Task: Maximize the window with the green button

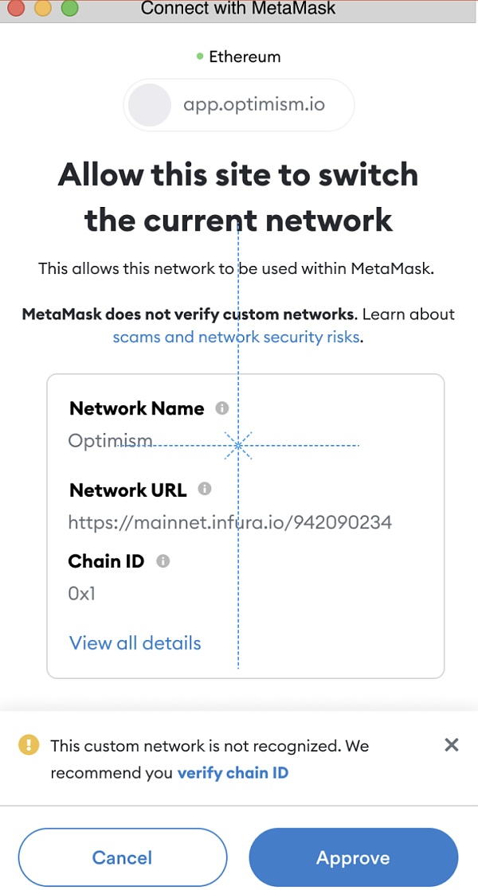Action: (69, 9)
